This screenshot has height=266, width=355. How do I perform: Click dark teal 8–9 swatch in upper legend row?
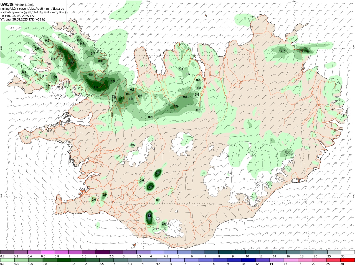[225, 252]
